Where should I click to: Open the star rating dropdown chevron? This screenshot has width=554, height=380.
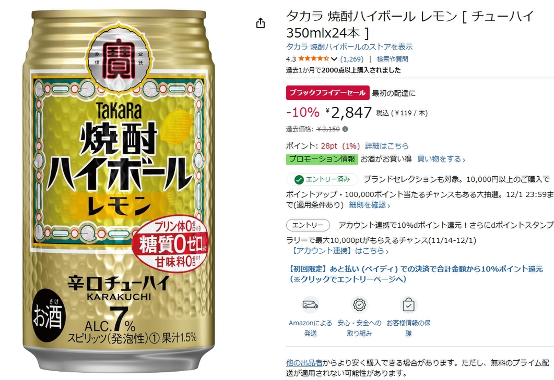(x=334, y=59)
